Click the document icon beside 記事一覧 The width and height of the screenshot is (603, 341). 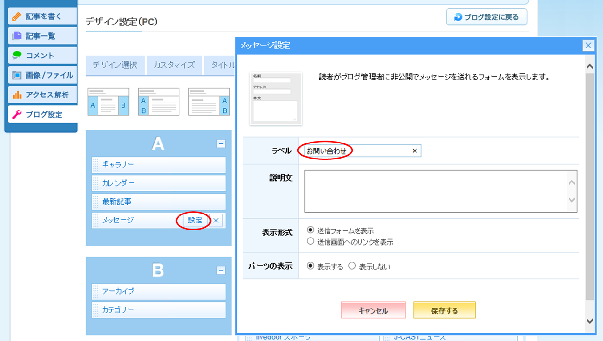(x=17, y=36)
